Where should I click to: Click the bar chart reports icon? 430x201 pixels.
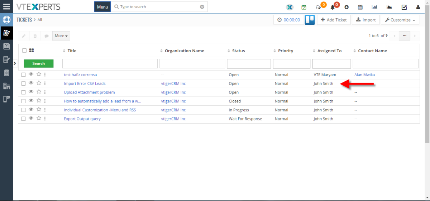click(x=375, y=7)
